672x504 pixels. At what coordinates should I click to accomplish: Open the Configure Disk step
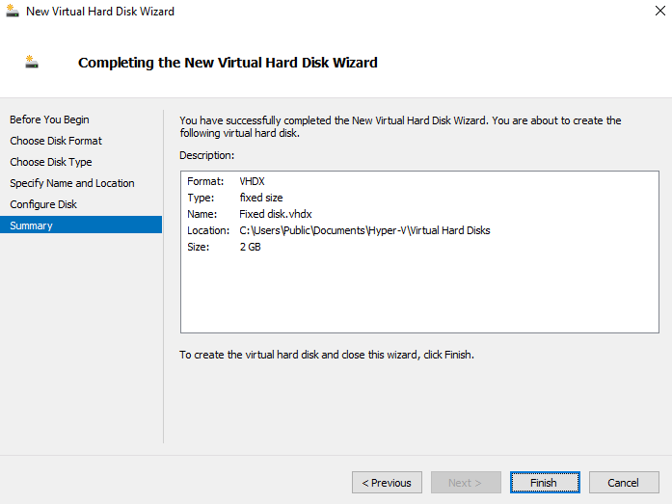43,204
